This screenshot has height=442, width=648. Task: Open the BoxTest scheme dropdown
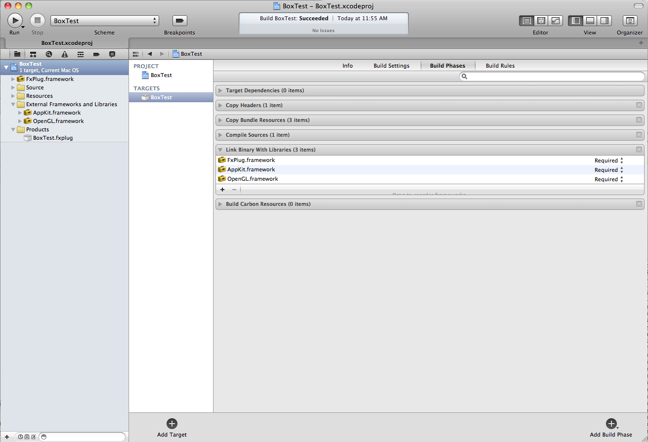[104, 21]
